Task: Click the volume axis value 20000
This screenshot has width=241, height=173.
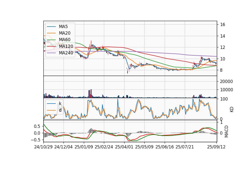Action: pos(226,81)
